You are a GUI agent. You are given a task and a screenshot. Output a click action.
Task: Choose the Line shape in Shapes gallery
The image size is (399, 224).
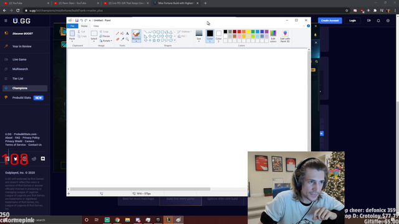[146, 32]
